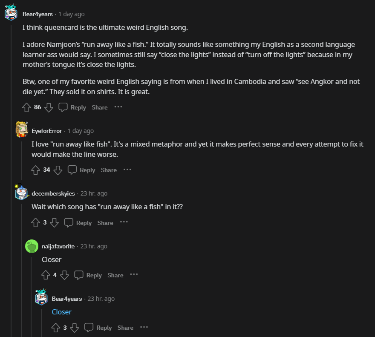375x337 pixels.
Task: Open EyeforError's avatar profile picture
Action: coord(21,130)
